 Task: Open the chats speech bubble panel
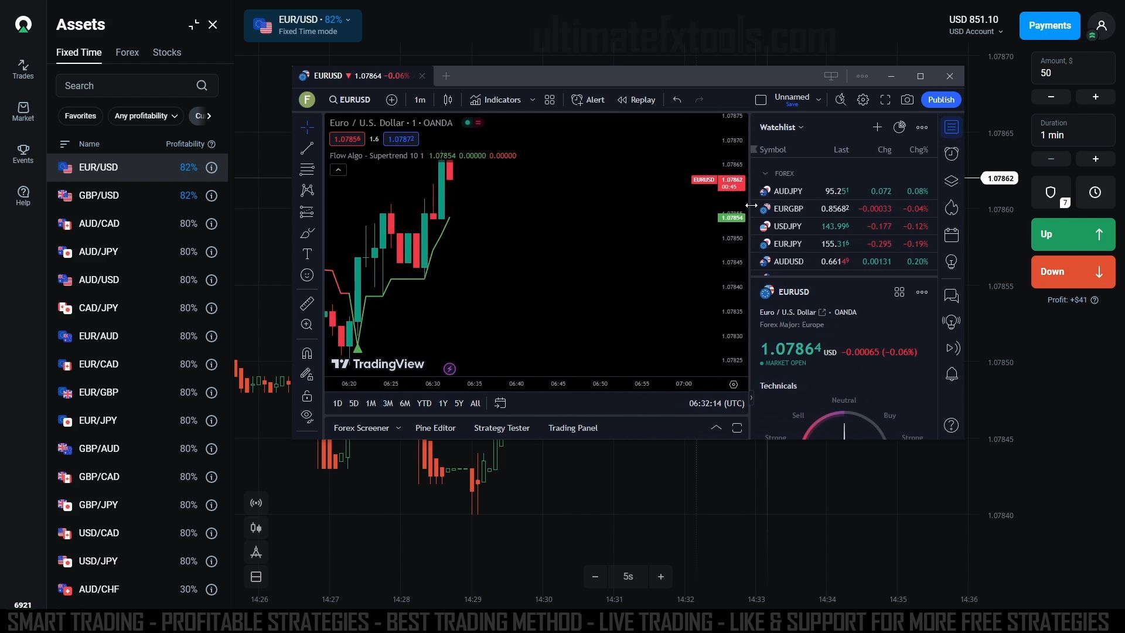point(952,296)
